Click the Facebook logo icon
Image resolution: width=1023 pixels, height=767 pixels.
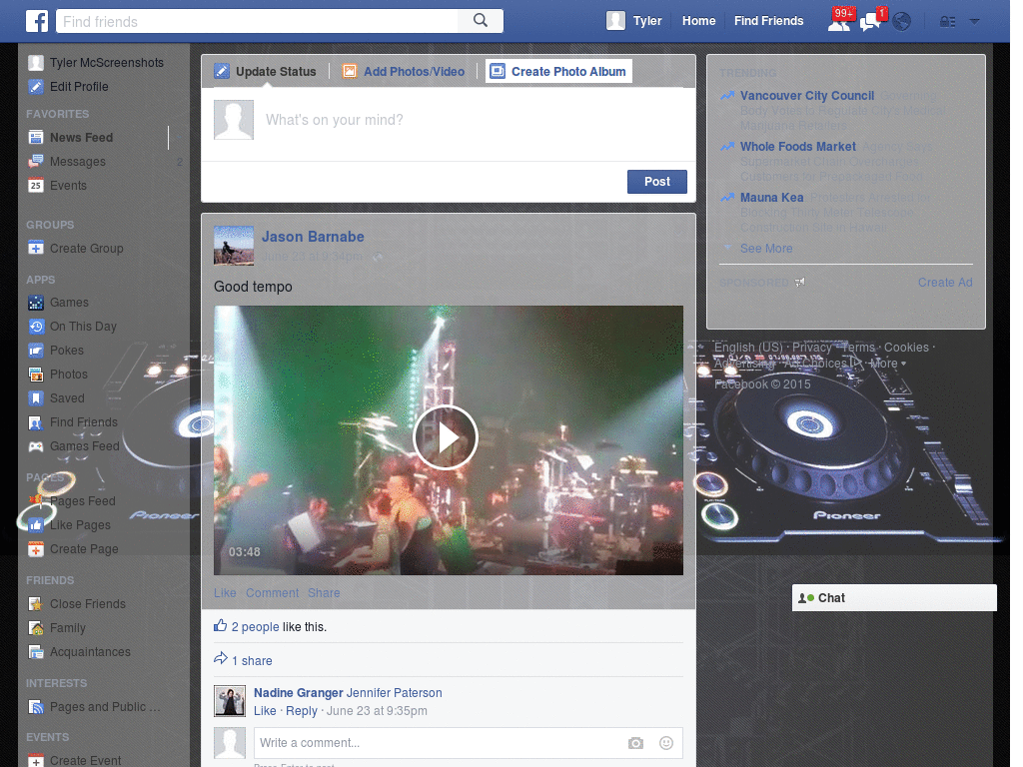point(37,21)
